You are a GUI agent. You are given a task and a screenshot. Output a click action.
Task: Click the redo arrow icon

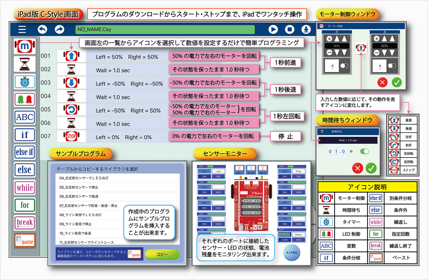click(x=59, y=29)
